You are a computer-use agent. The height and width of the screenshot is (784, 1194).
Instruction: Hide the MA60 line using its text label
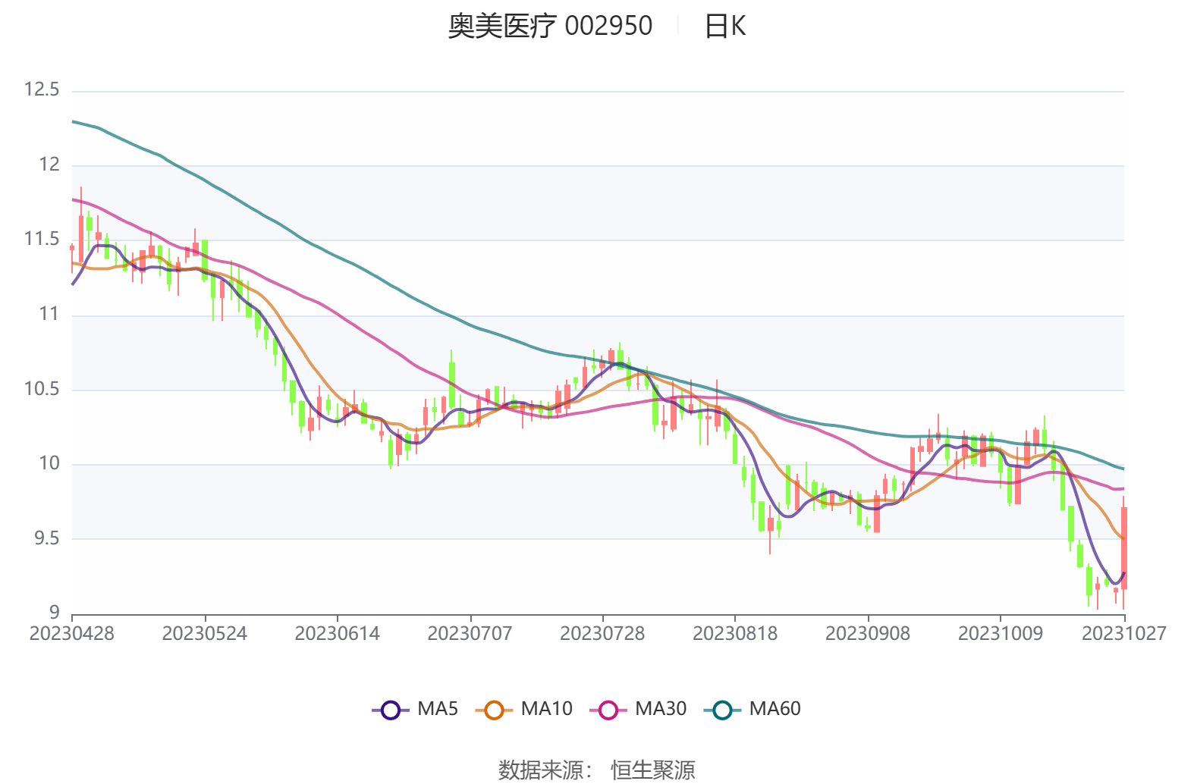point(775,709)
